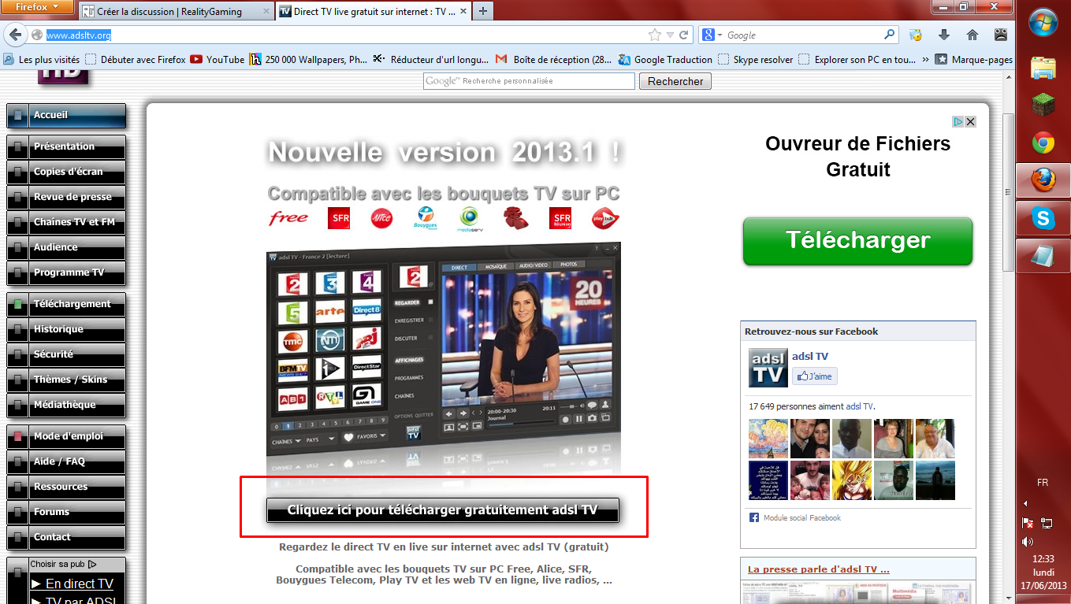Open the Aide / FAQ menu item

click(66, 461)
